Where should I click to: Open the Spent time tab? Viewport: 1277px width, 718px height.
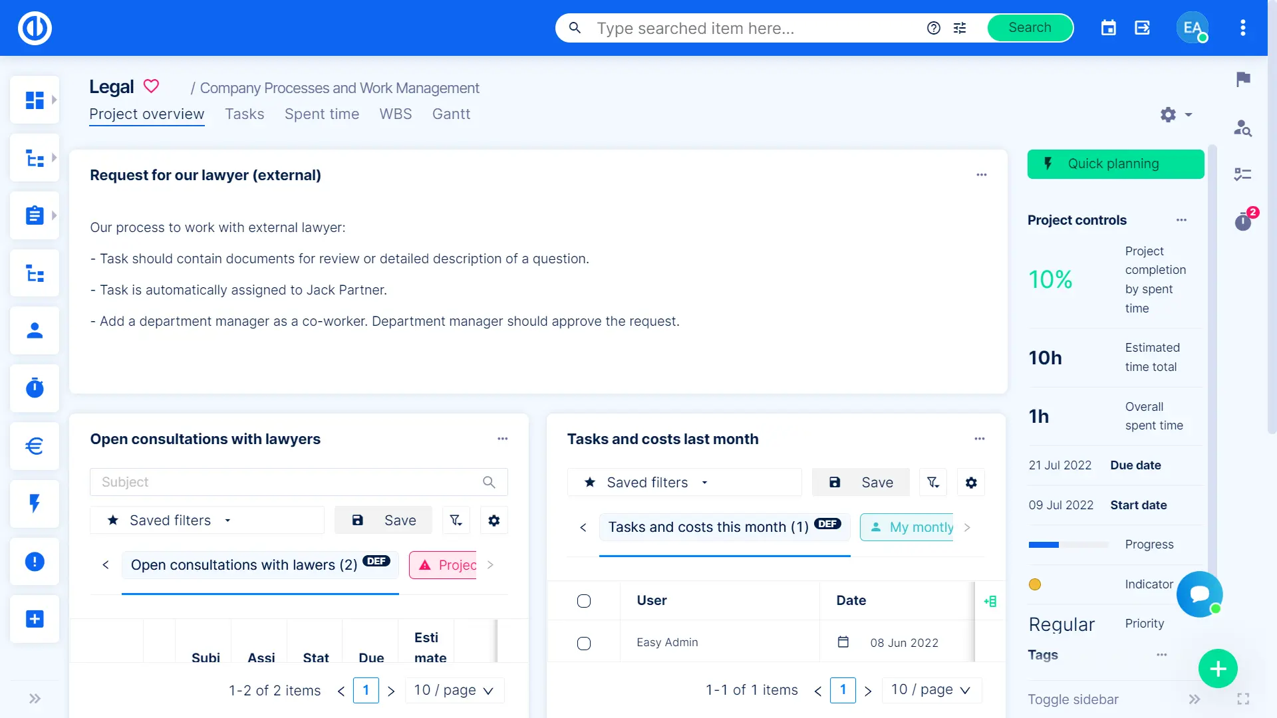click(x=321, y=114)
